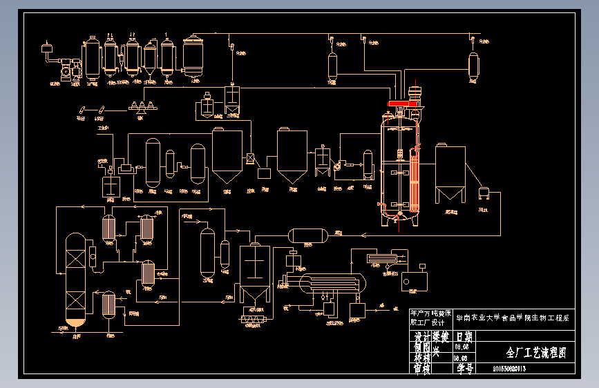Select the drawing title 全厂工艺流程图

[536, 353]
